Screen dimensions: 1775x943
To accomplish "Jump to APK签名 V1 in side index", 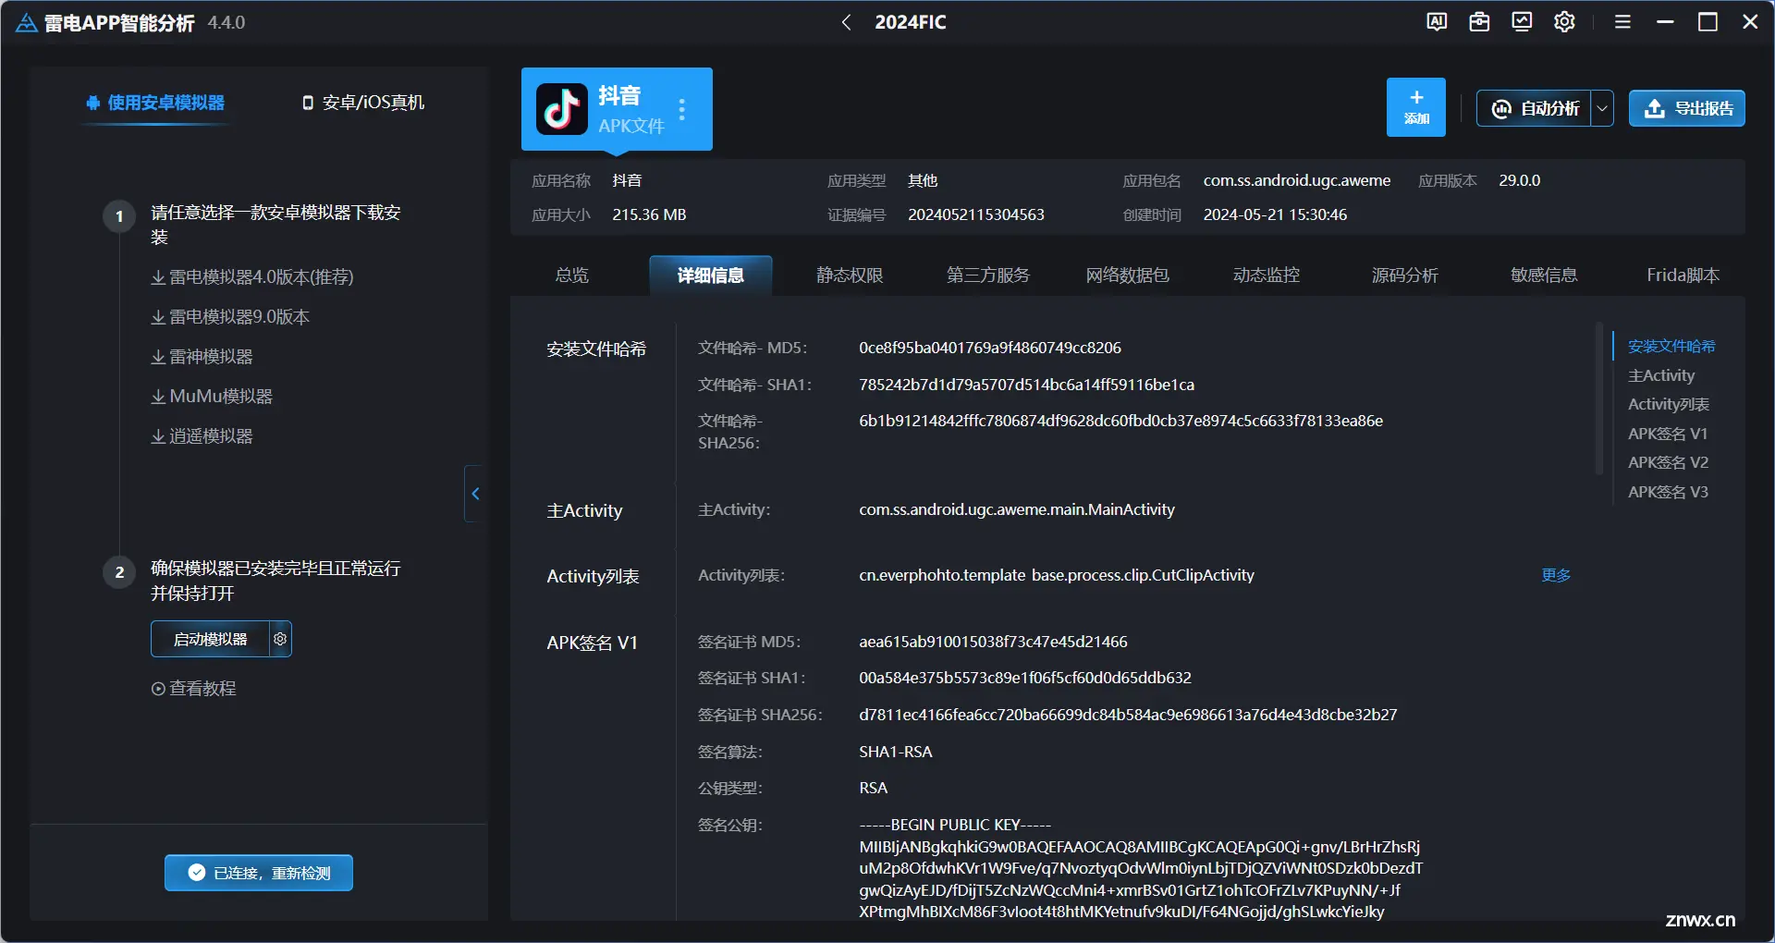I will click(1667, 434).
